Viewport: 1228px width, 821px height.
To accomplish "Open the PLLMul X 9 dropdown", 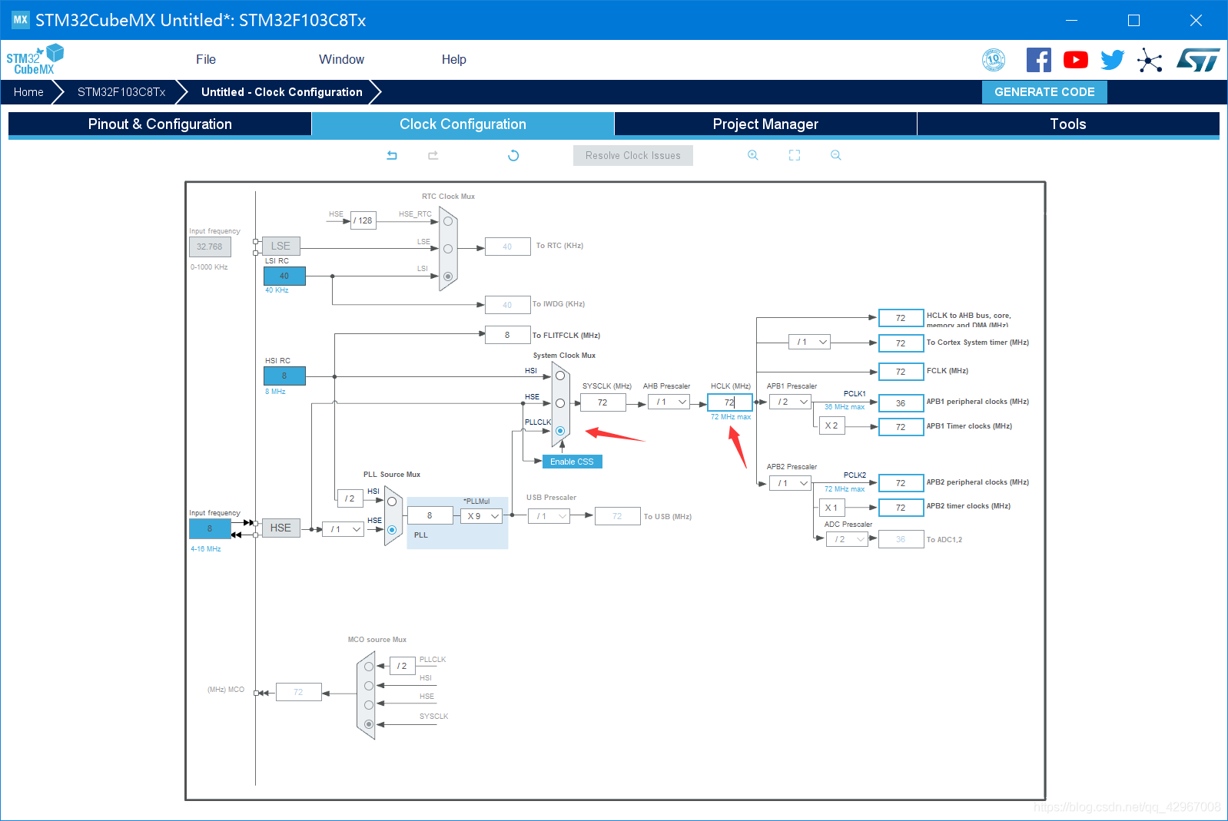I will (x=482, y=516).
